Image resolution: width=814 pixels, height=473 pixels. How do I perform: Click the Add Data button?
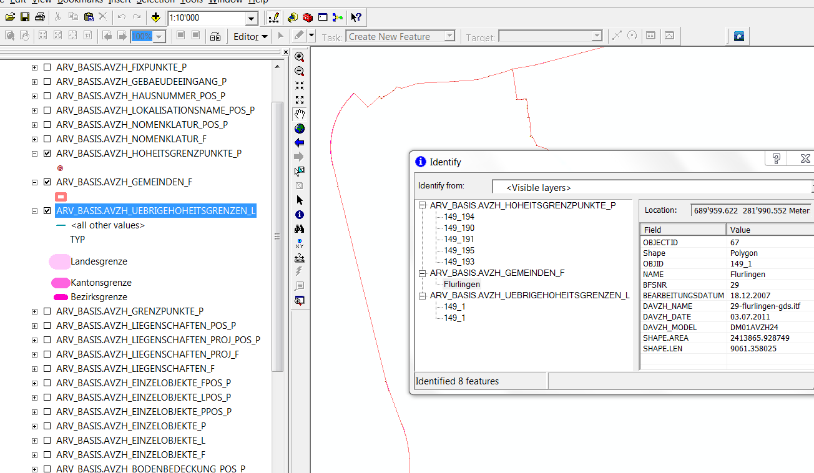[155, 17]
